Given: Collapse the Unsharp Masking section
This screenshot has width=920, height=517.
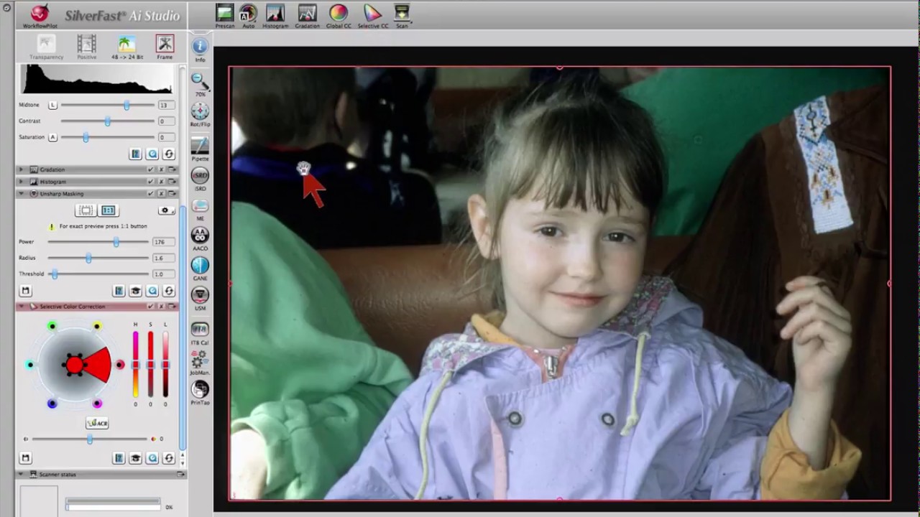Looking at the screenshot, I should (x=21, y=194).
